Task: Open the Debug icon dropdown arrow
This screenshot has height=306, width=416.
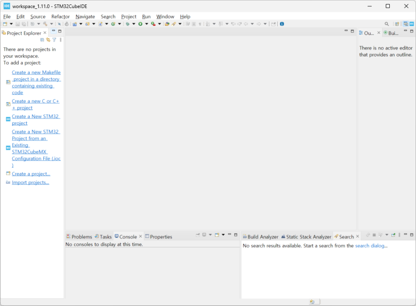Action: pos(134,24)
